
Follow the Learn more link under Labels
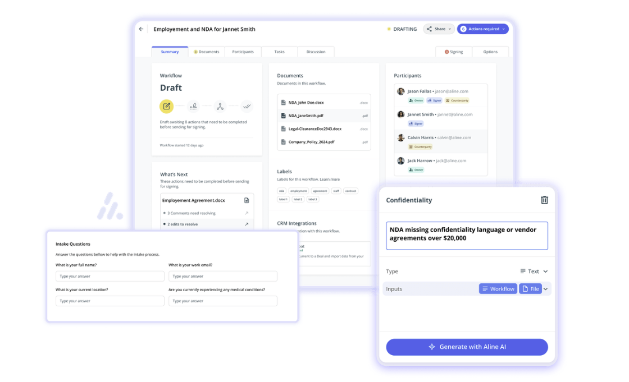tap(329, 179)
